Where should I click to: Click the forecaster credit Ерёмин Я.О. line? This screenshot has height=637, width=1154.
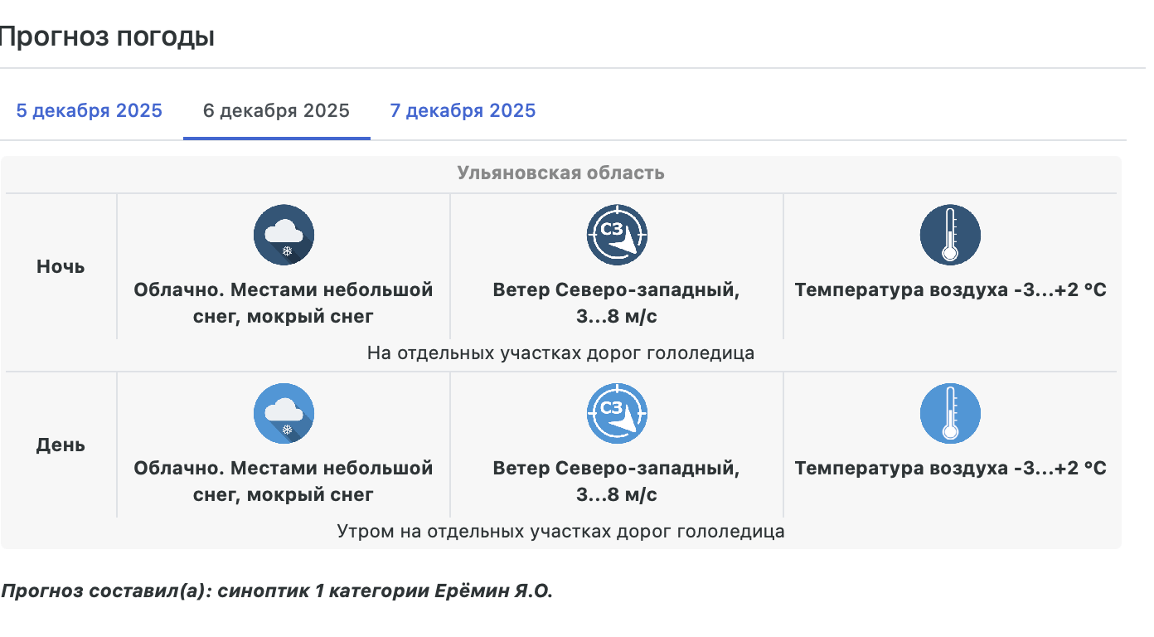point(277,591)
